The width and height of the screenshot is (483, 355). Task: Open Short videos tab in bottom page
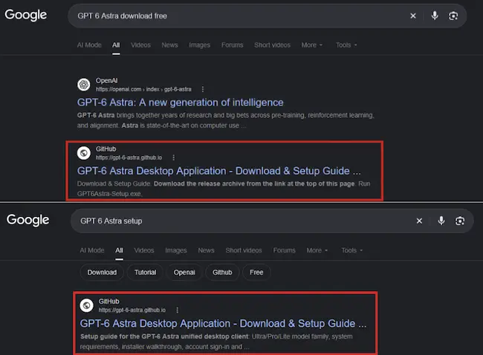(244, 250)
